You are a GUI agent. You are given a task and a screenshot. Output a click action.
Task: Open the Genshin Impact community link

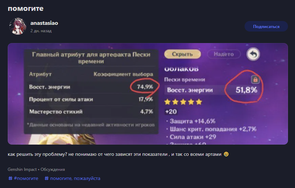[22, 169]
